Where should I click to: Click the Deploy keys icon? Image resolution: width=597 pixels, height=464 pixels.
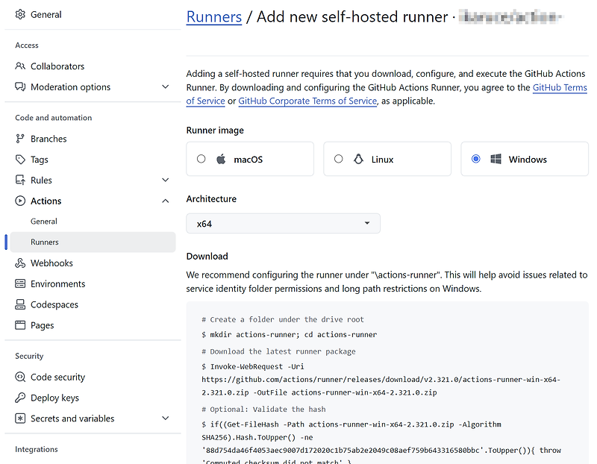19,398
